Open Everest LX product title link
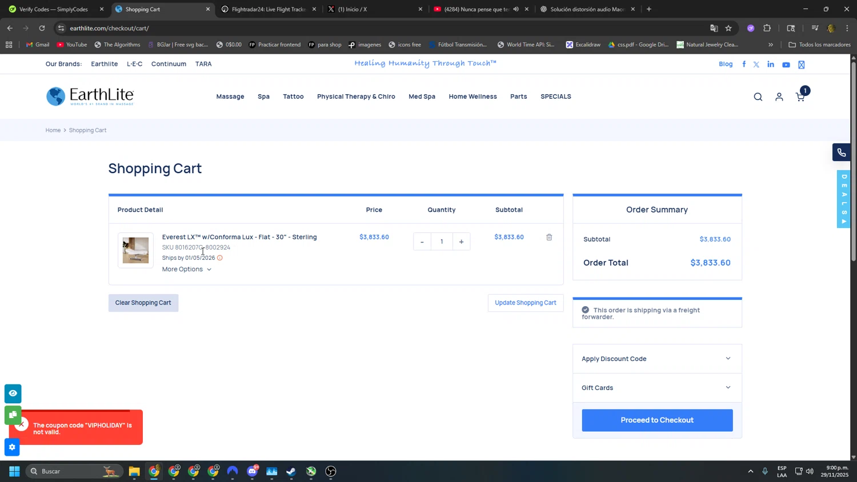857x482 pixels. coord(239,237)
